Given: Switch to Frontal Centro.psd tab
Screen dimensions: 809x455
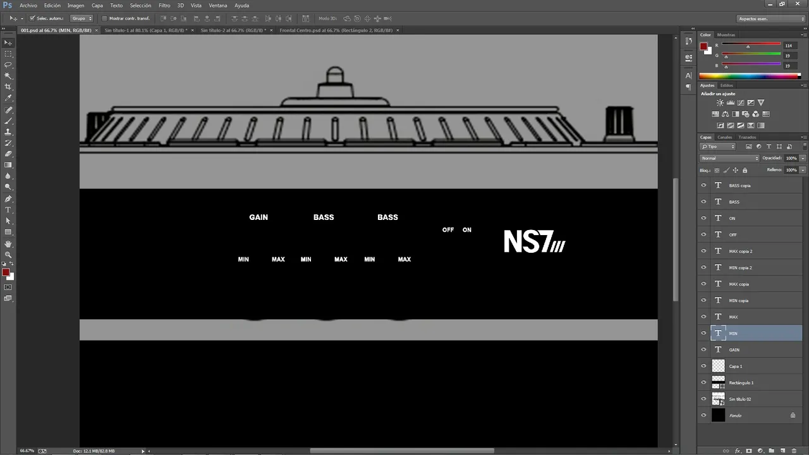Looking at the screenshot, I should 336,30.
